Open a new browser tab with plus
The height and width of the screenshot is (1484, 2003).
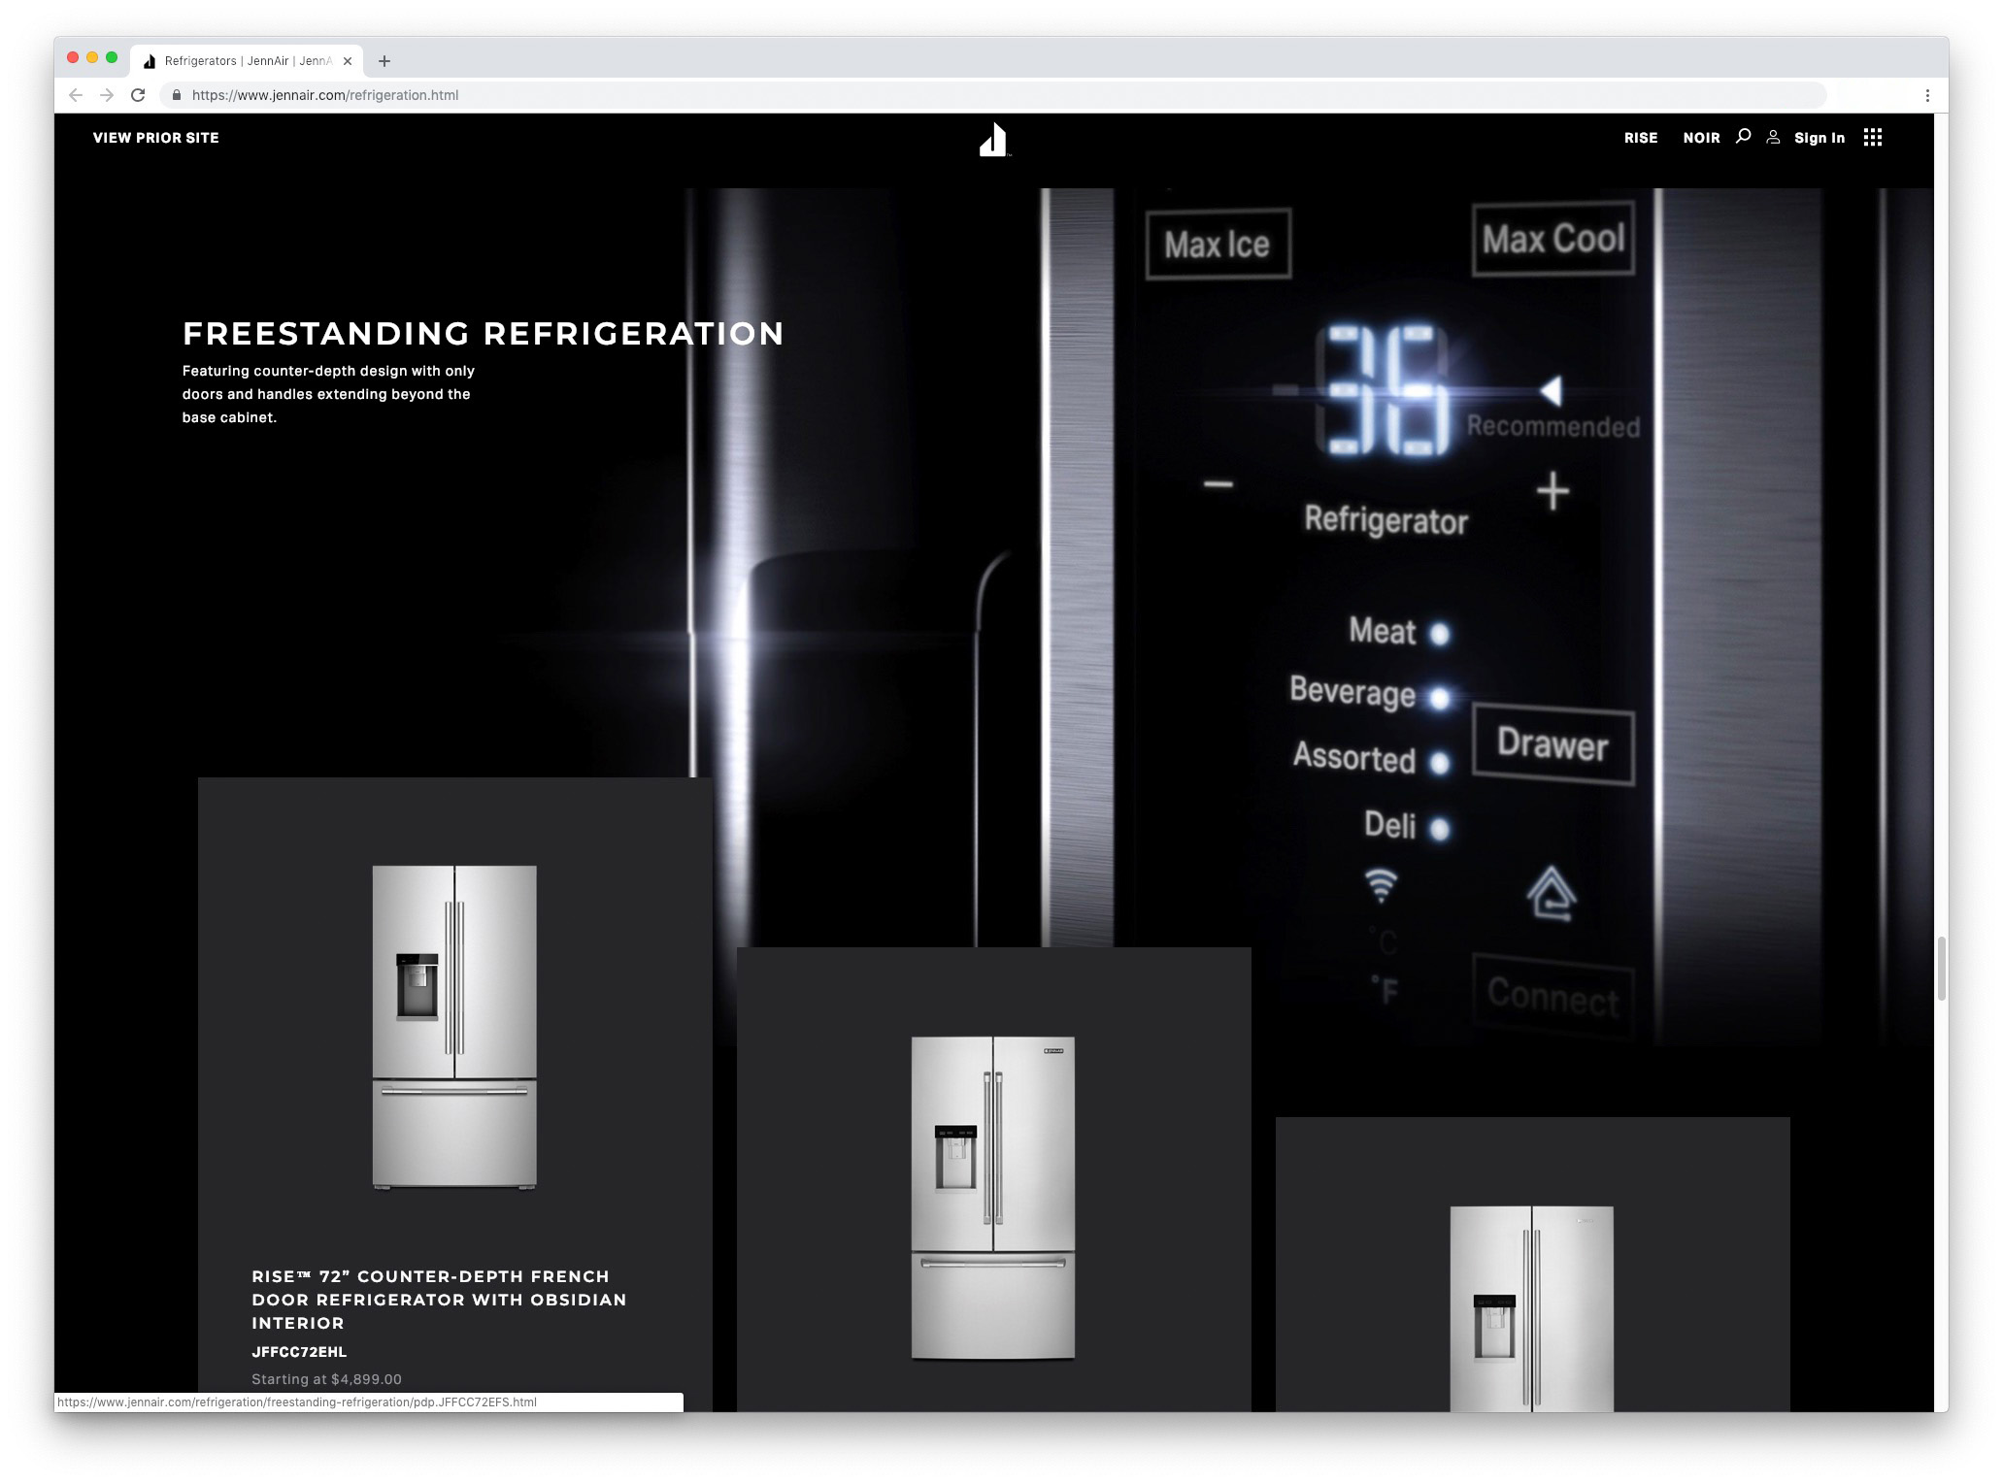384,61
